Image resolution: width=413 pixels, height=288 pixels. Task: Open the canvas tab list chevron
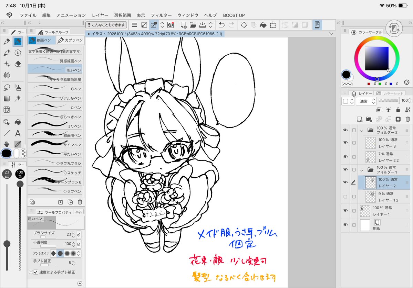[331, 34]
